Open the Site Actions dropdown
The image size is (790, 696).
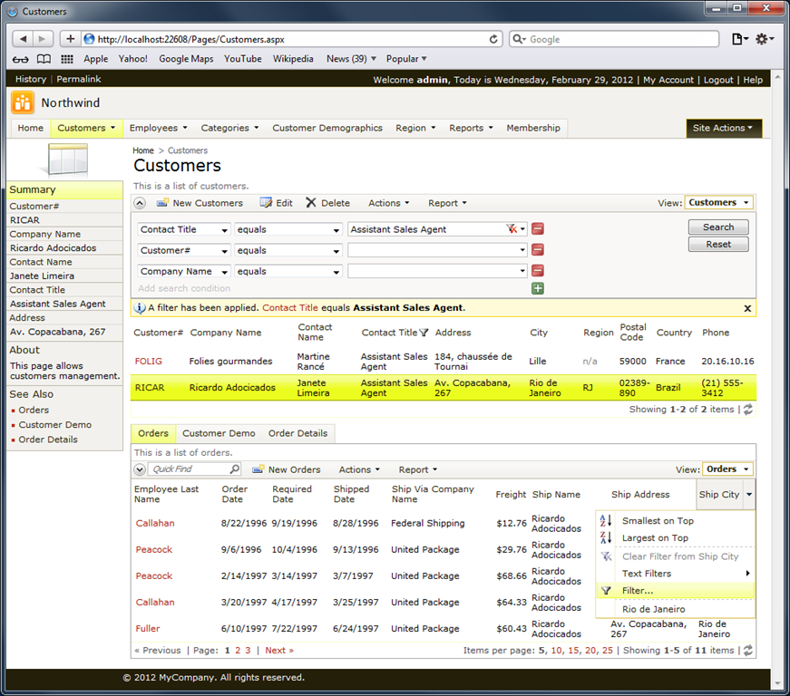(723, 128)
